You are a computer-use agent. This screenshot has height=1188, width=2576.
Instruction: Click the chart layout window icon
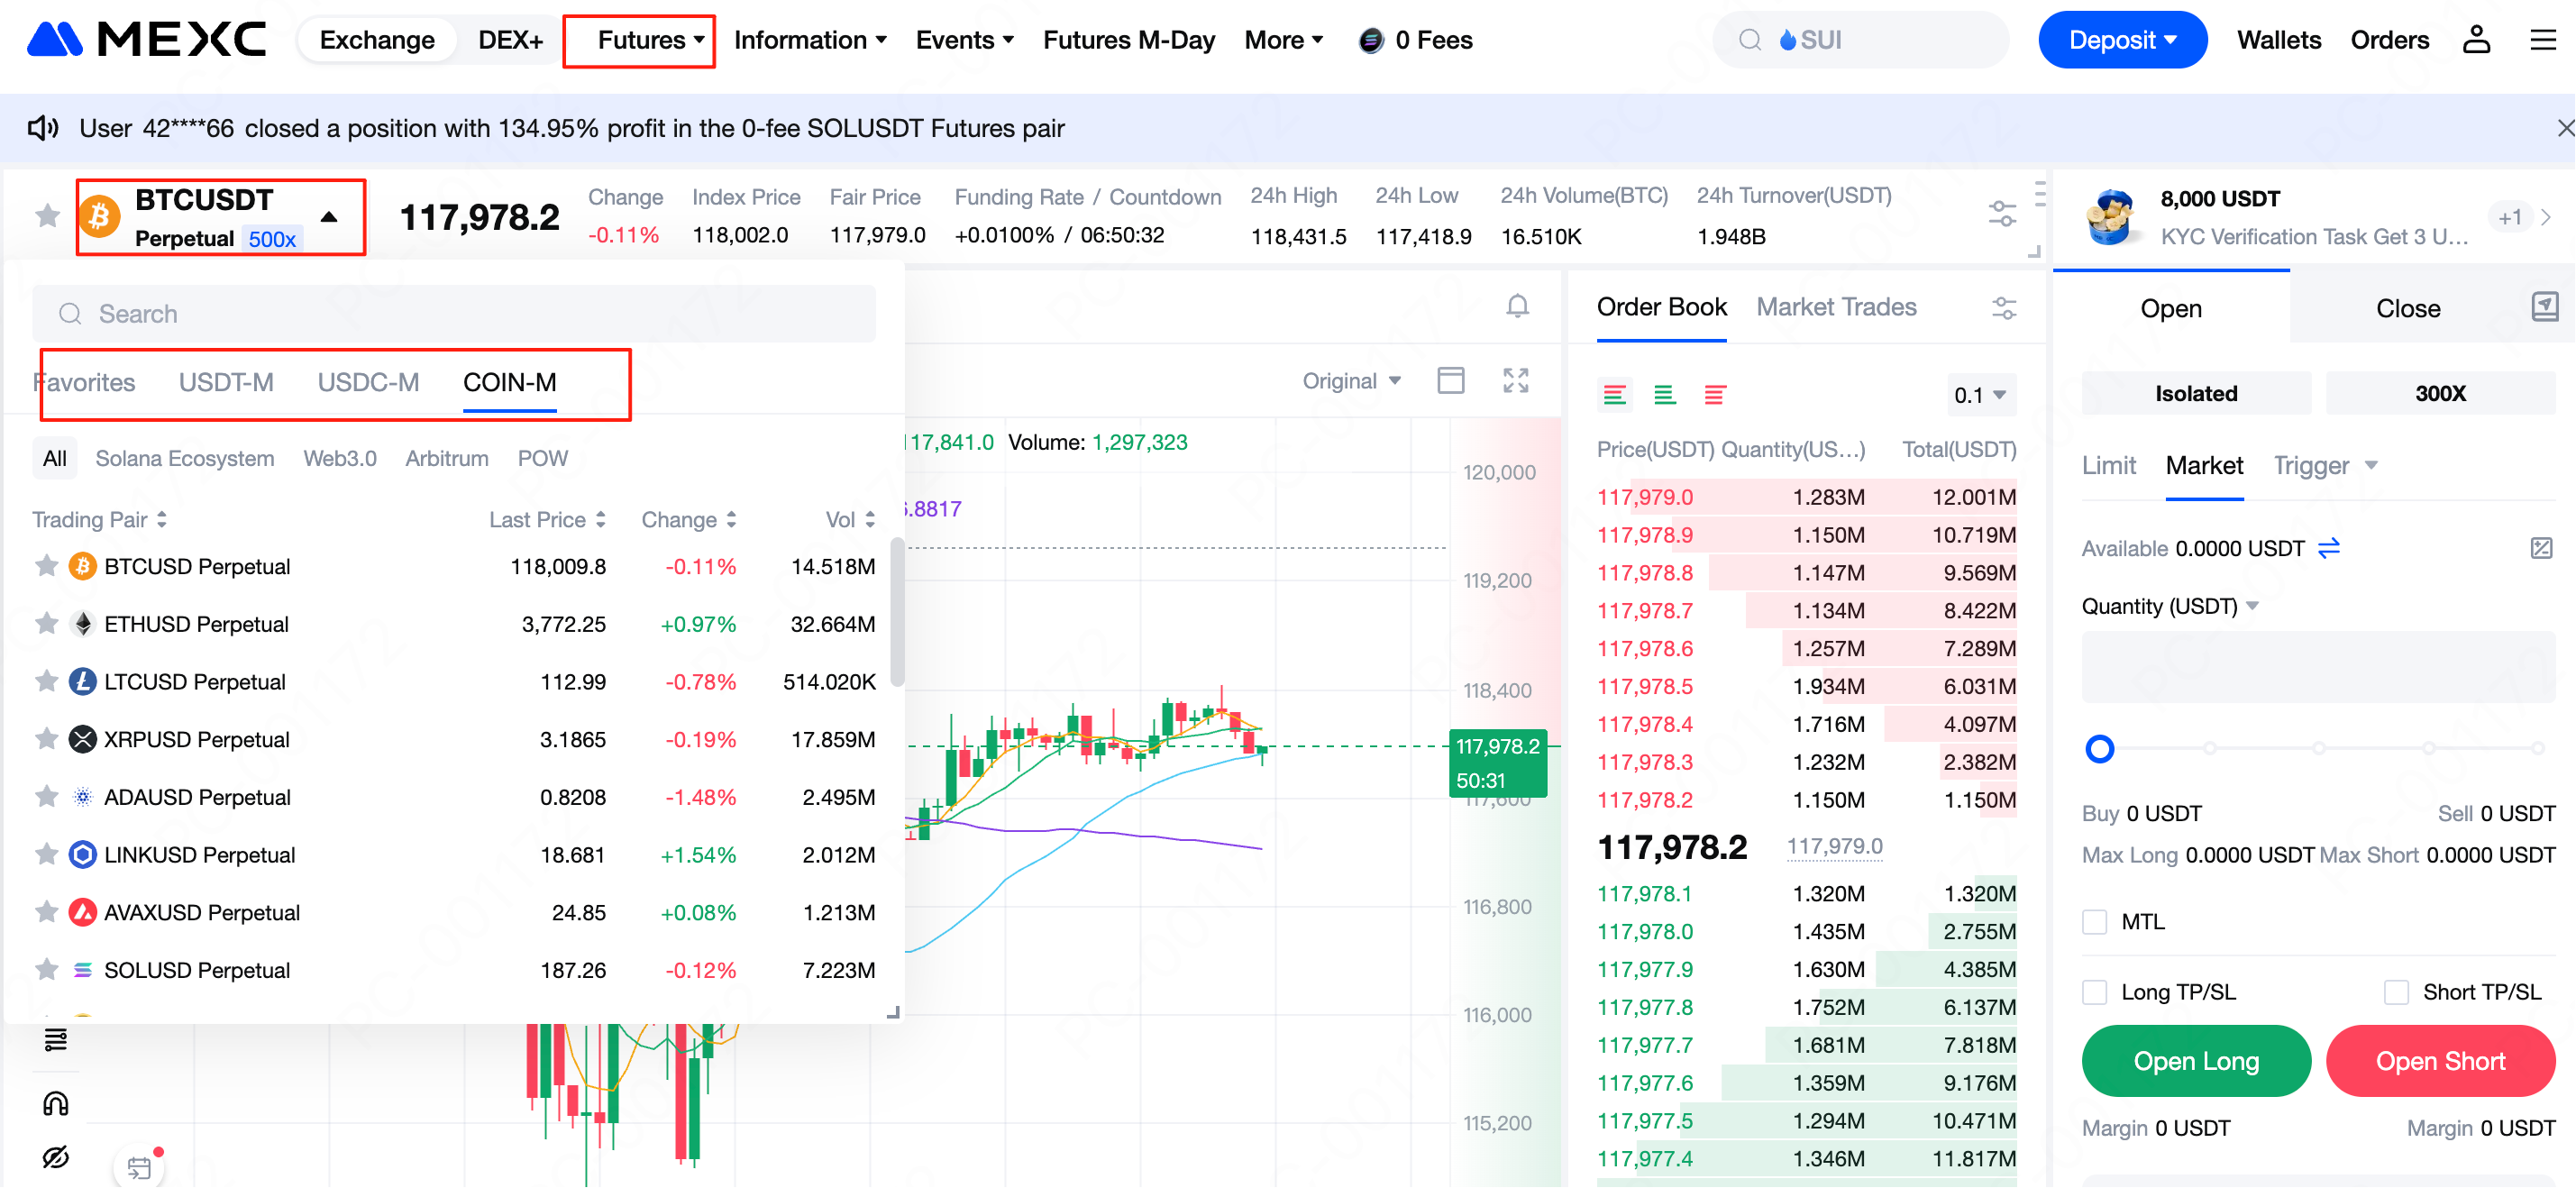coord(1450,381)
